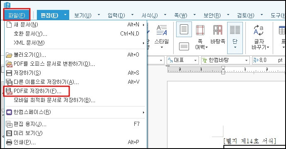Click the landscape page orientation icon
This screenshot has height=149, width=286.
[184, 47]
